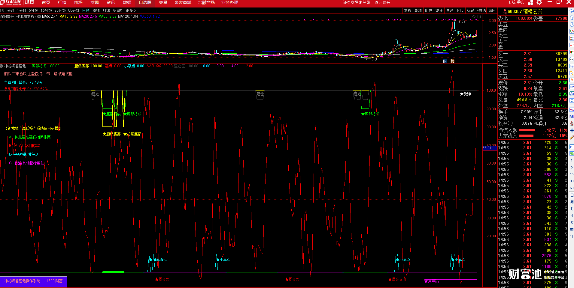Select the 日线 chart period
The width and height of the screenshot is (574, 288).
coord(86,10)
